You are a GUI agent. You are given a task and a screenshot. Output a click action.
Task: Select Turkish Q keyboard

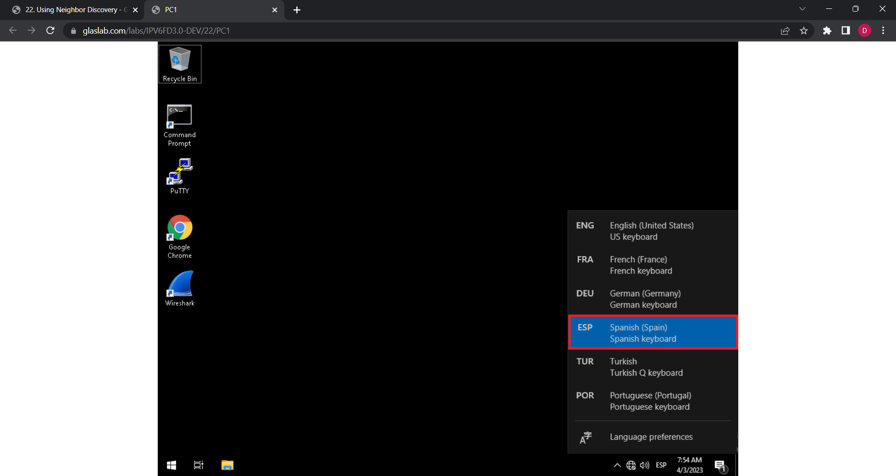point(652,367)
